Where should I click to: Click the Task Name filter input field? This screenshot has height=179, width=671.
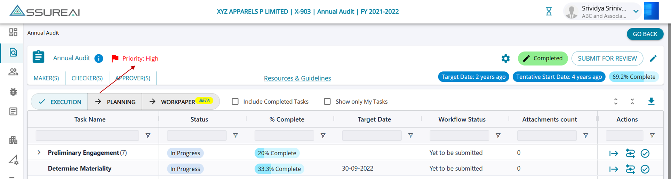[x=87, y=135]
